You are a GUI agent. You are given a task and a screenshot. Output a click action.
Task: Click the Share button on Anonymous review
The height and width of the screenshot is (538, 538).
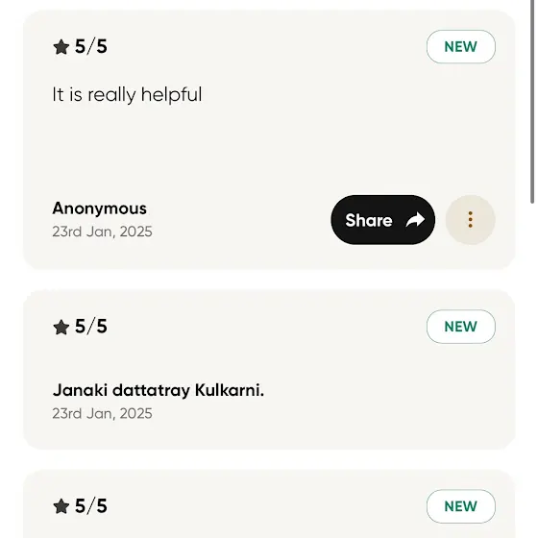click(x=383, y=220)
